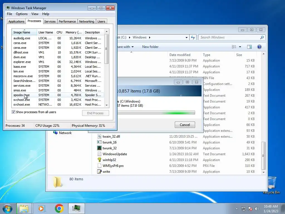This screenshot has height=214, width=285.
Task: Open Google Chrome from the taskbar
Action: 59,208
